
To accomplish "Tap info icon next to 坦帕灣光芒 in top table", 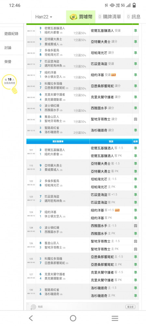I will (61, 55).
